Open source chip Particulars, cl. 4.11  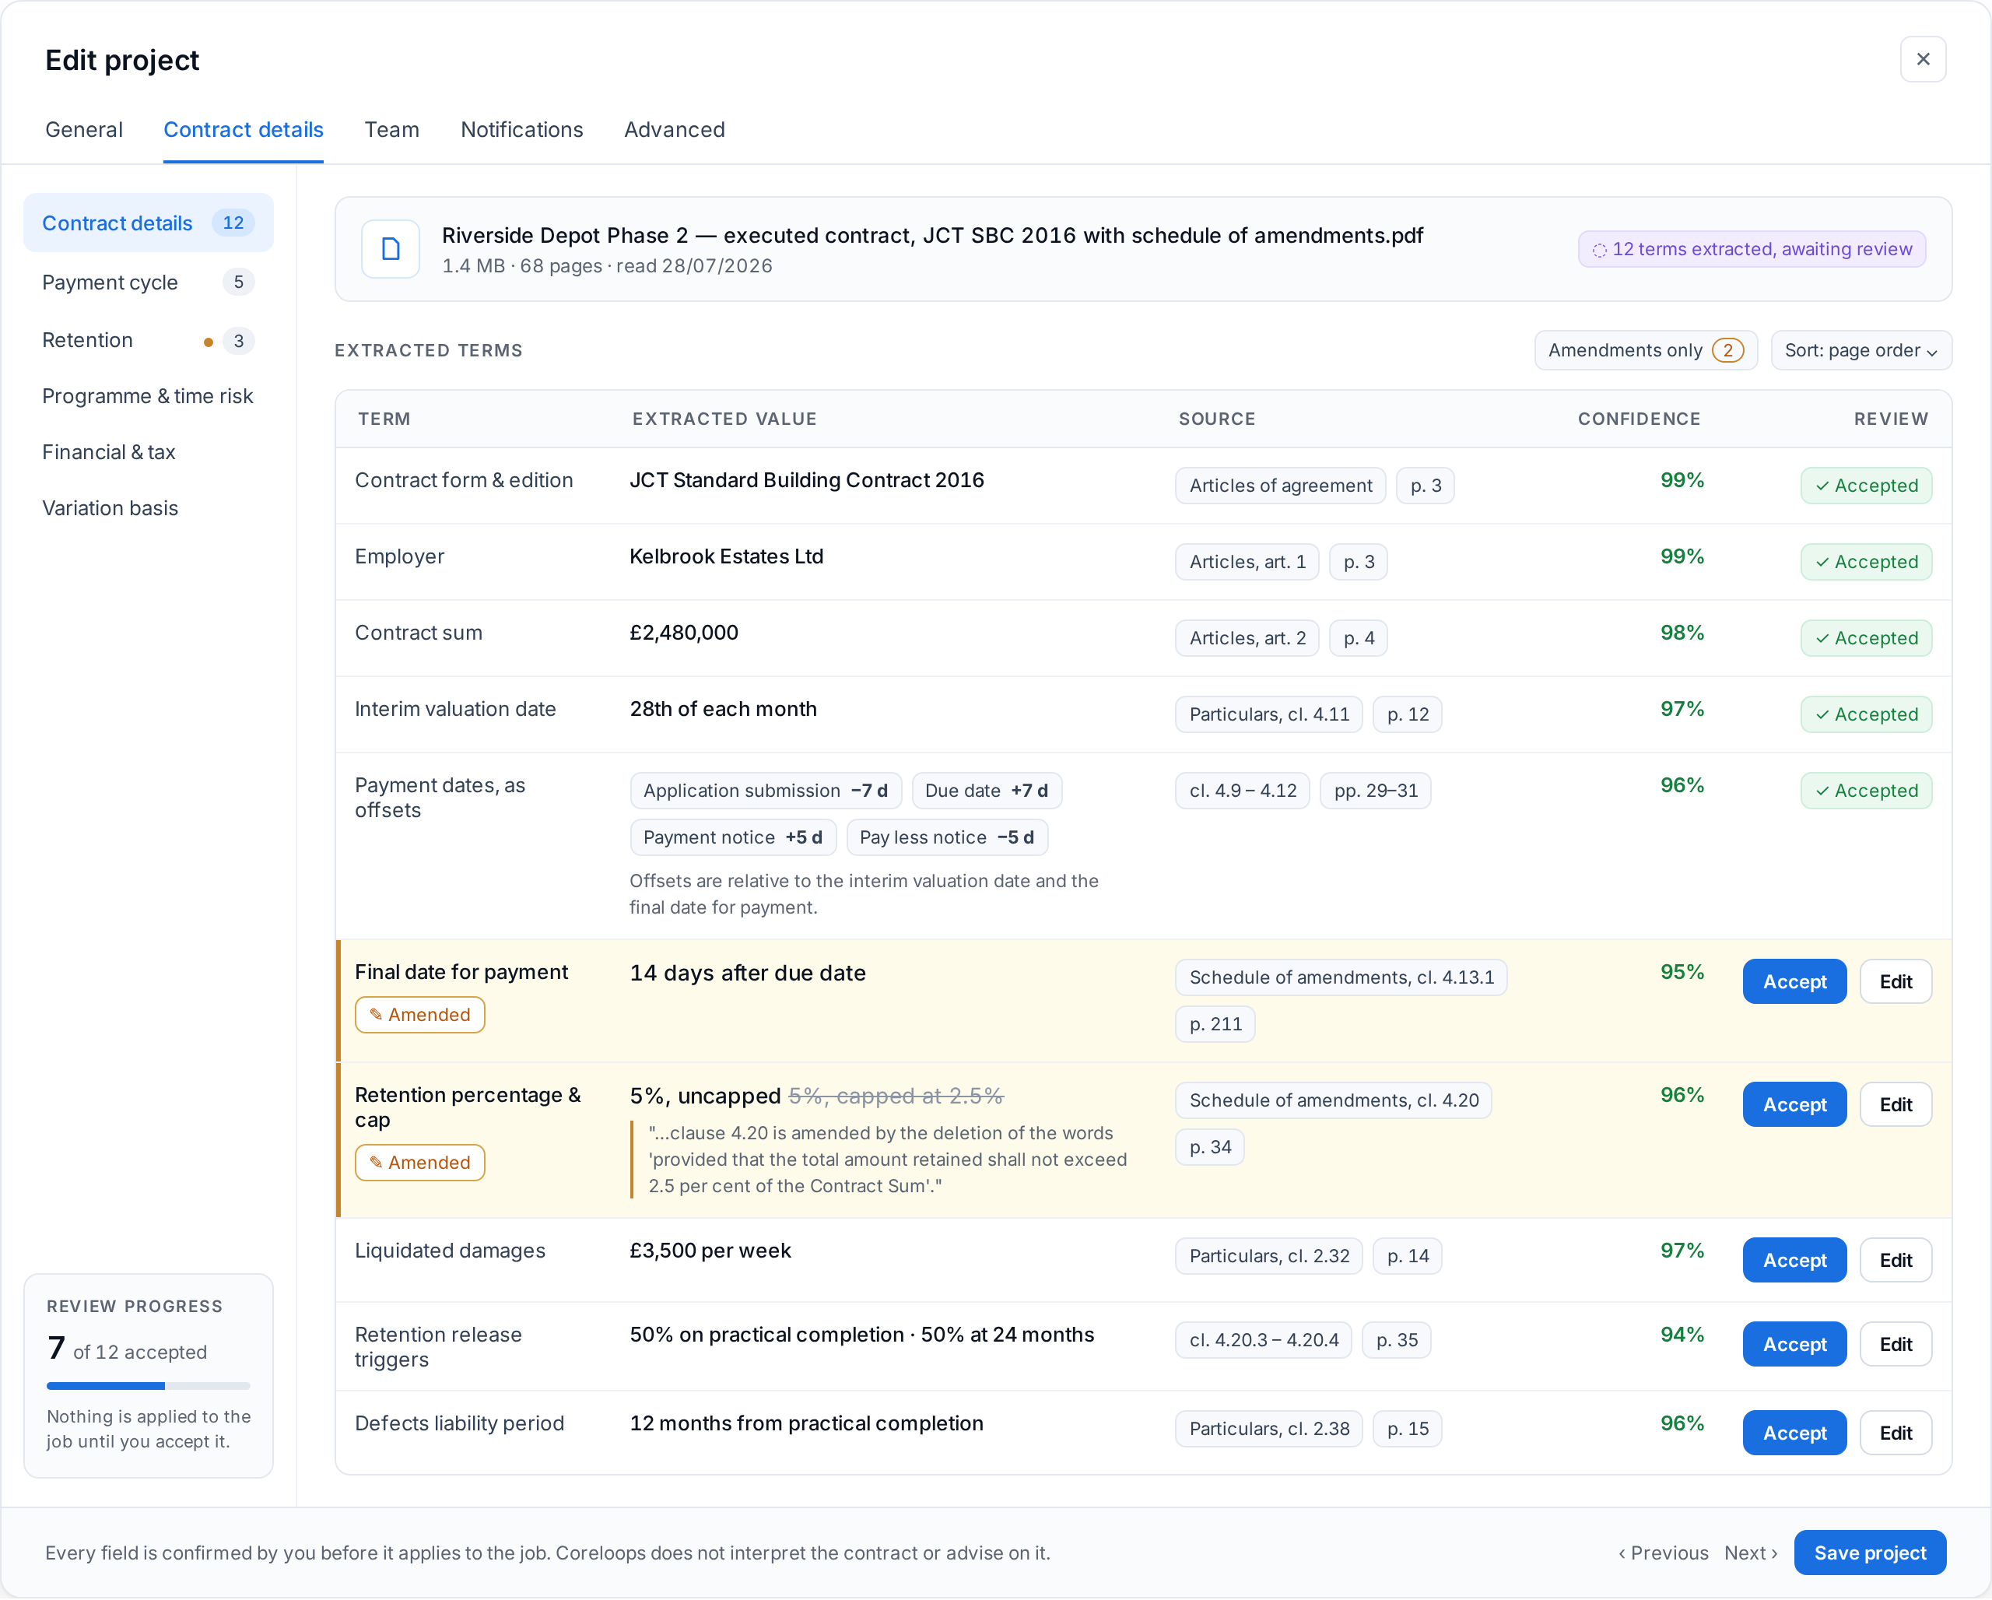(1268, 714)
